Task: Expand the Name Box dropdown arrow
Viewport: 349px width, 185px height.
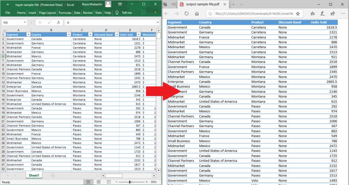Action: (x=25, y=22)
